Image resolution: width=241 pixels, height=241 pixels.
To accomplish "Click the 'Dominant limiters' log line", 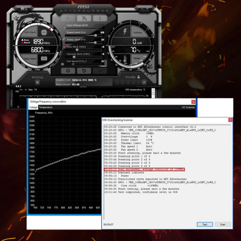I will tap(124, 172).
